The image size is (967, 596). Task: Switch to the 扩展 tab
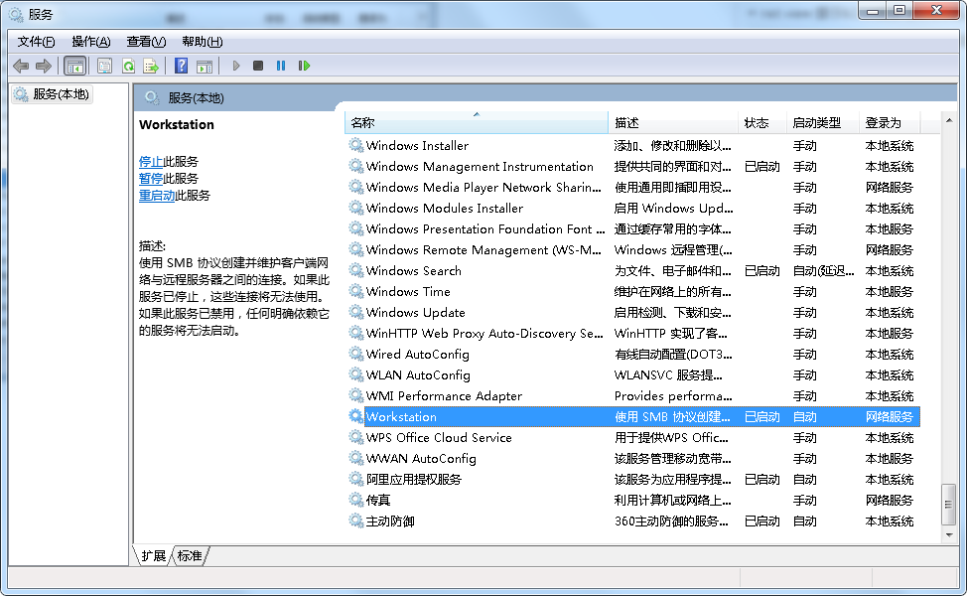(x=154, y=556)
